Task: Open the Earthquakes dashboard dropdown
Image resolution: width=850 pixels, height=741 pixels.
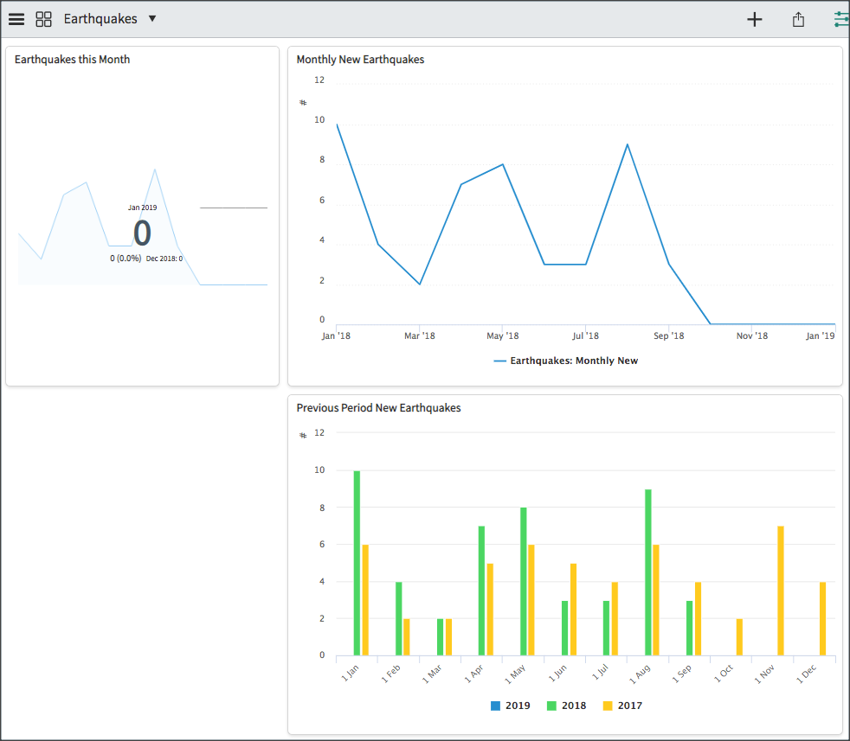Action: click(152, 18)
